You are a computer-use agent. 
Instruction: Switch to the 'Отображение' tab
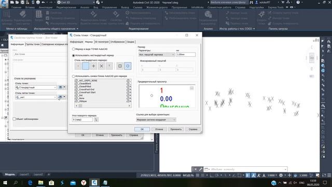(x=118, y=42)
